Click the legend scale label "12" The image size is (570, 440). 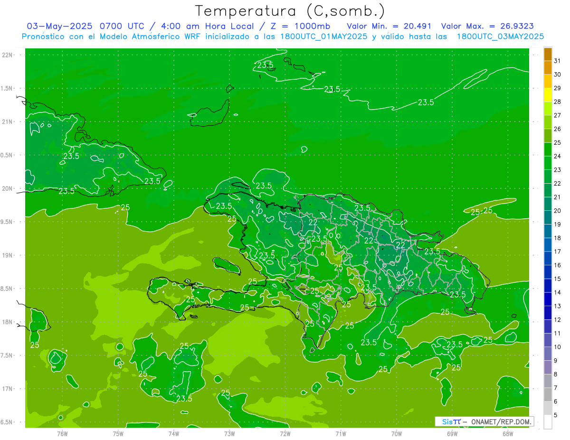(558, 319)
